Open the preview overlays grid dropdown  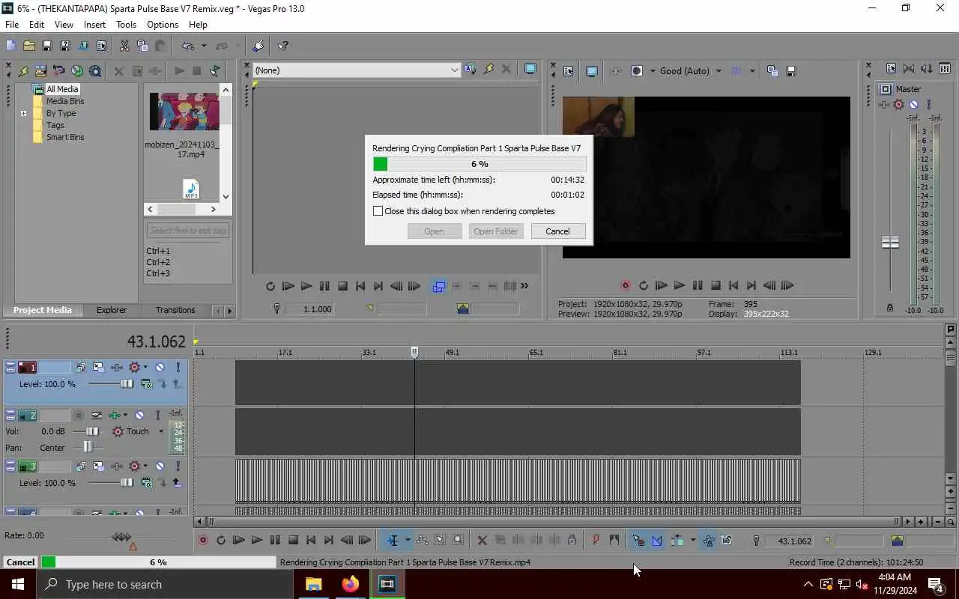752,71
